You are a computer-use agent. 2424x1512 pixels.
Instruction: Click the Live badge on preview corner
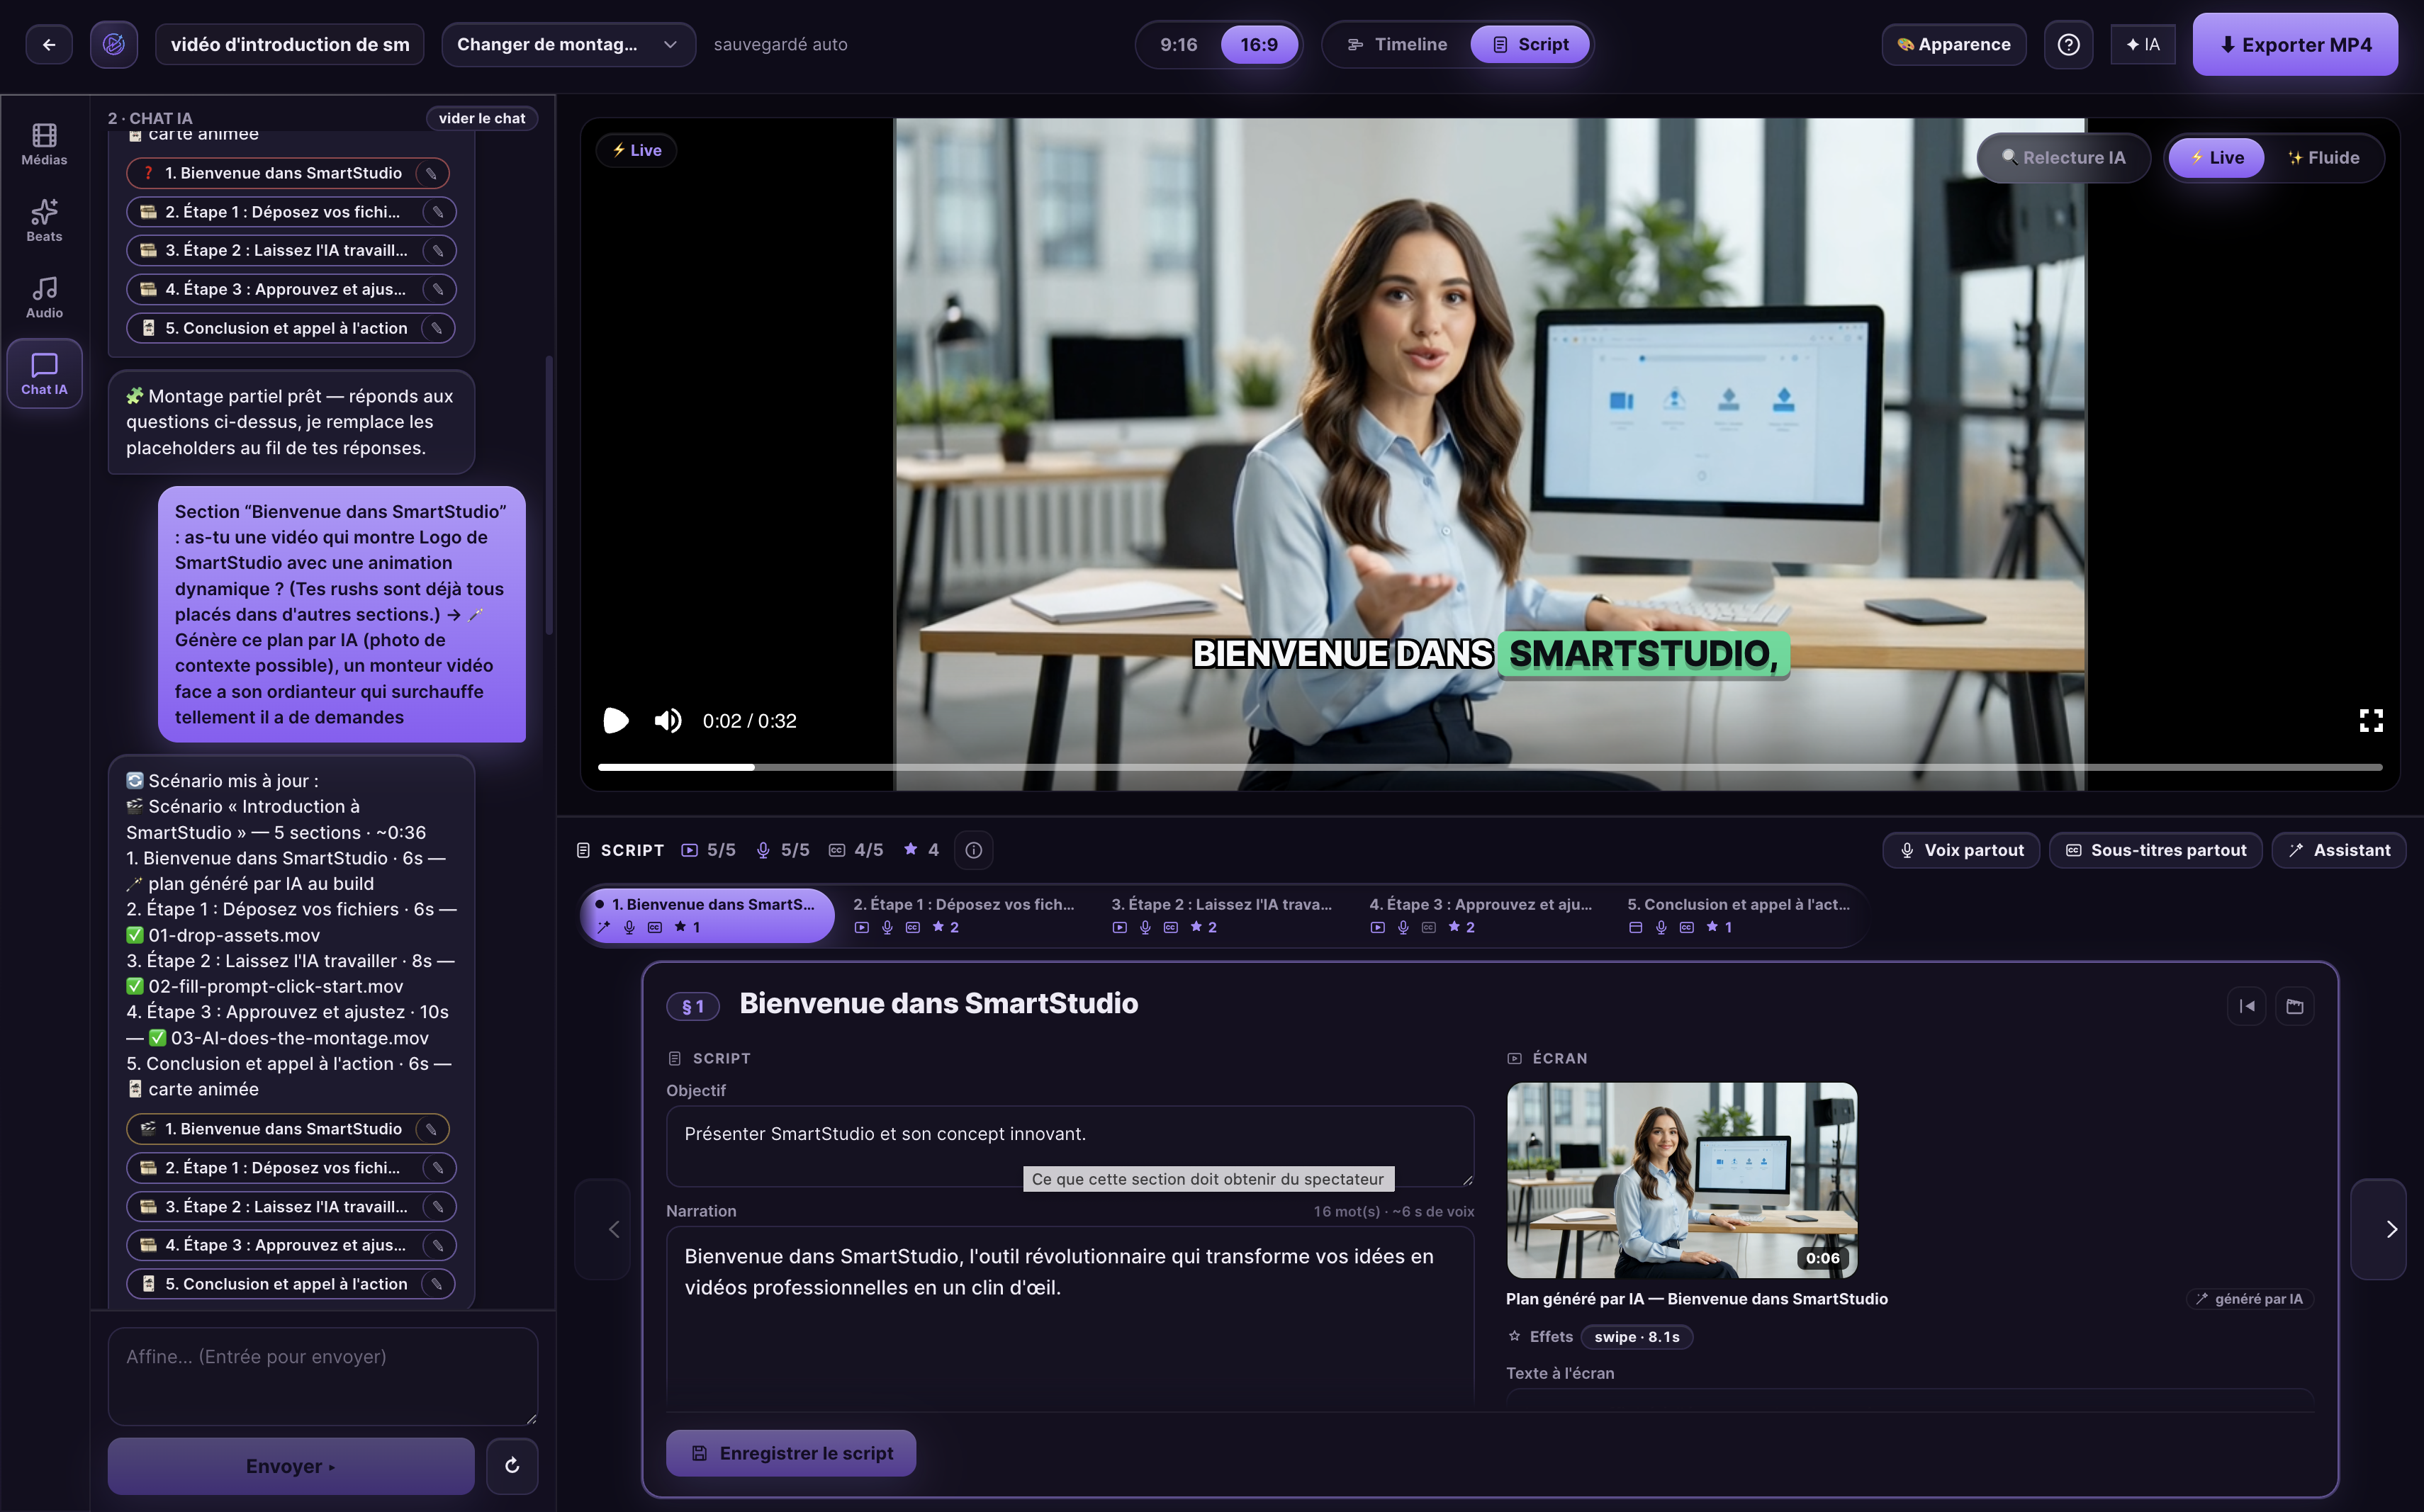pos(636,150)
